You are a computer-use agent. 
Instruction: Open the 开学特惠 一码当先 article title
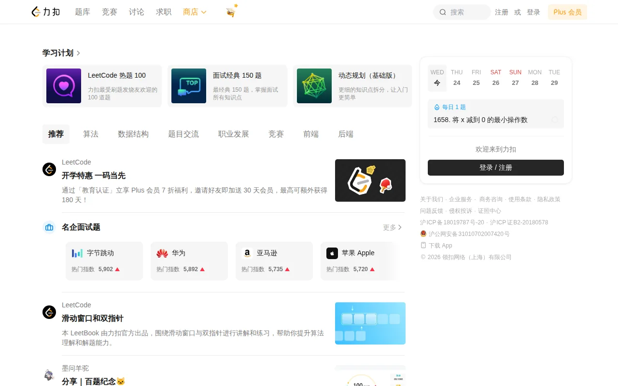pyautogui.click(x=94, y=176)
